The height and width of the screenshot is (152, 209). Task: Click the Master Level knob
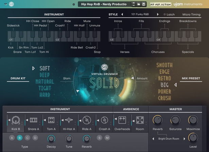(x=193, y=137)
